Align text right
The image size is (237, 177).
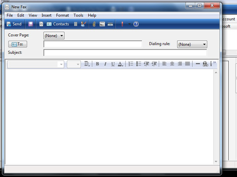click(x=180, y=64)
